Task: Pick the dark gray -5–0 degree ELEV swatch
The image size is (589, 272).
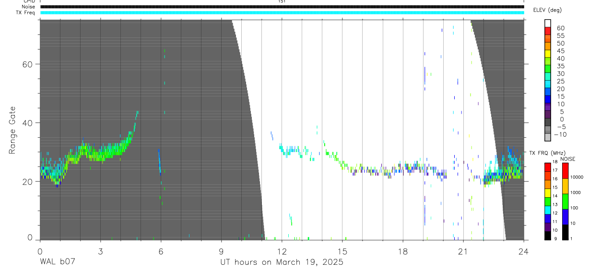Action: [x=548, y=122]
